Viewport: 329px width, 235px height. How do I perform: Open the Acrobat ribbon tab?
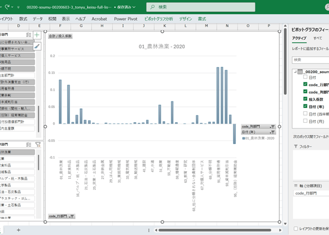coord(99,19)
